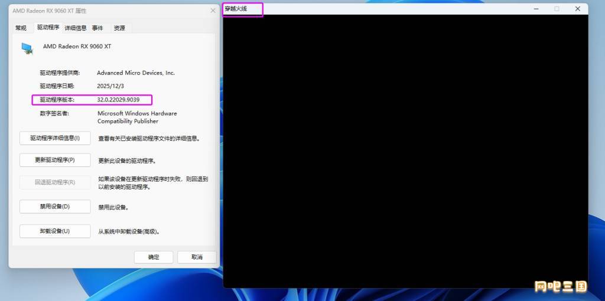The width and height of the screenshot is (605, 301).
Task: Click the 驱动程序提供商 label
Action: pyautogui.click(x=60, y=73)
